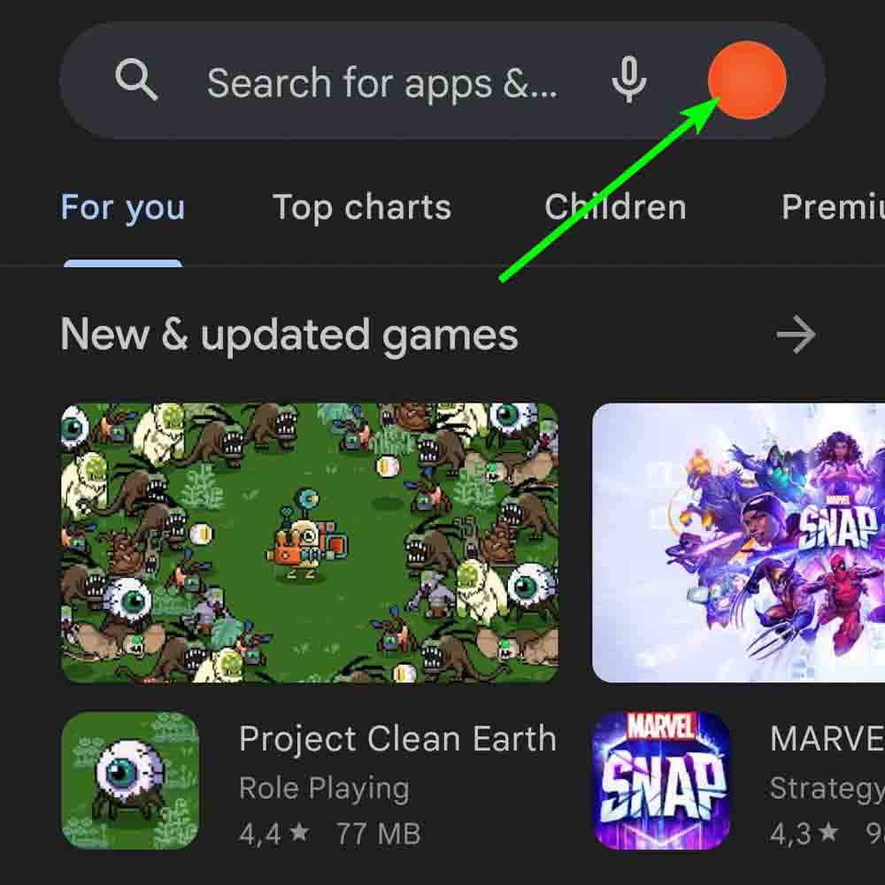This screenshot has height=885, width=885.
Task: Open Project Clean Earth app icon
Action: (x=130, y=780)
